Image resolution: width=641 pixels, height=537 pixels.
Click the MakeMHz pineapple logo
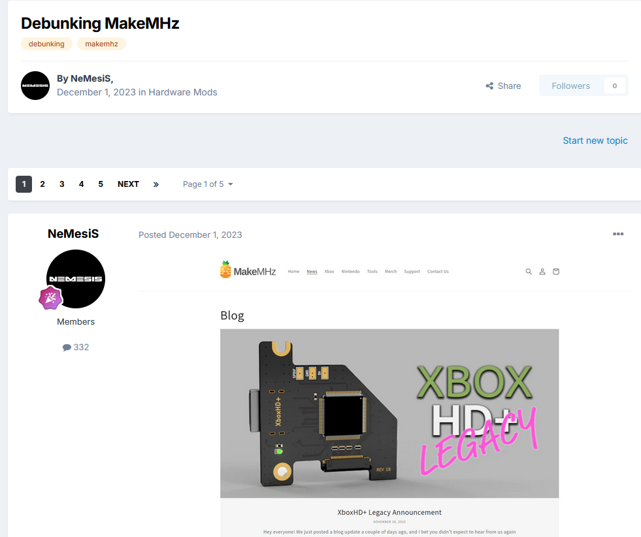point(248,270)
